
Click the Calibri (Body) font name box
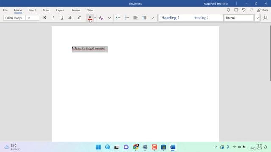(14, 18)
